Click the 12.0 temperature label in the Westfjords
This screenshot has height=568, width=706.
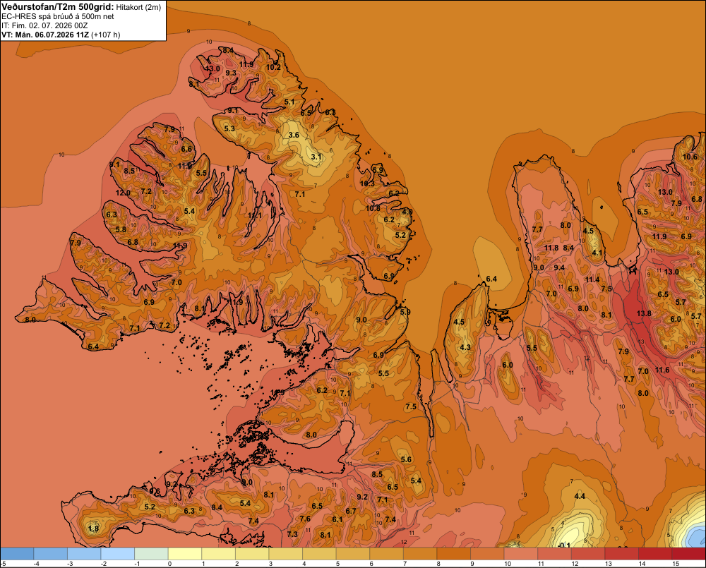click(x=123, y=193)
